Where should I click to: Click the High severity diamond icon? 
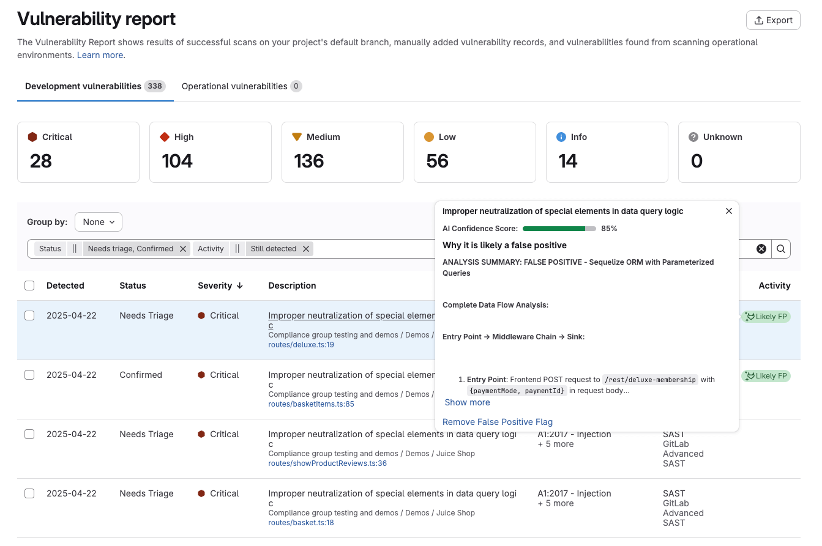tap(164, 137)
